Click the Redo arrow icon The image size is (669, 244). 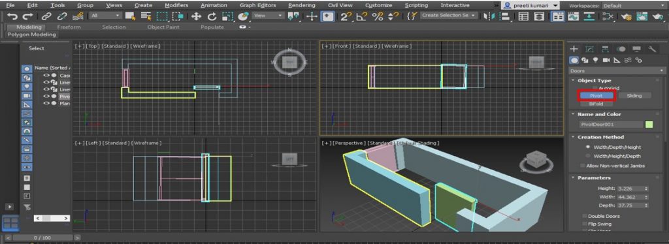coord(27,16)
